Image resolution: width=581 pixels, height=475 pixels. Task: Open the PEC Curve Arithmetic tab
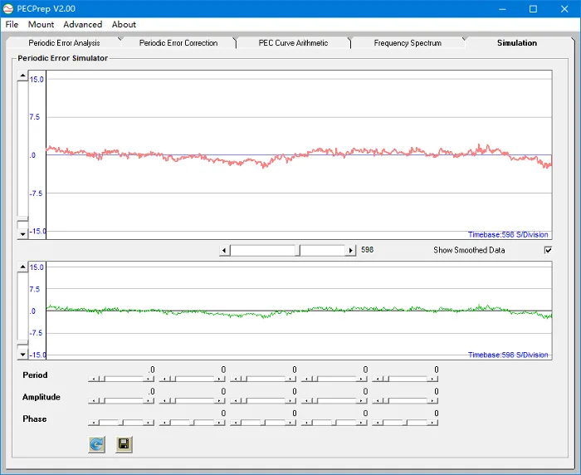click(x=293, y=43)
